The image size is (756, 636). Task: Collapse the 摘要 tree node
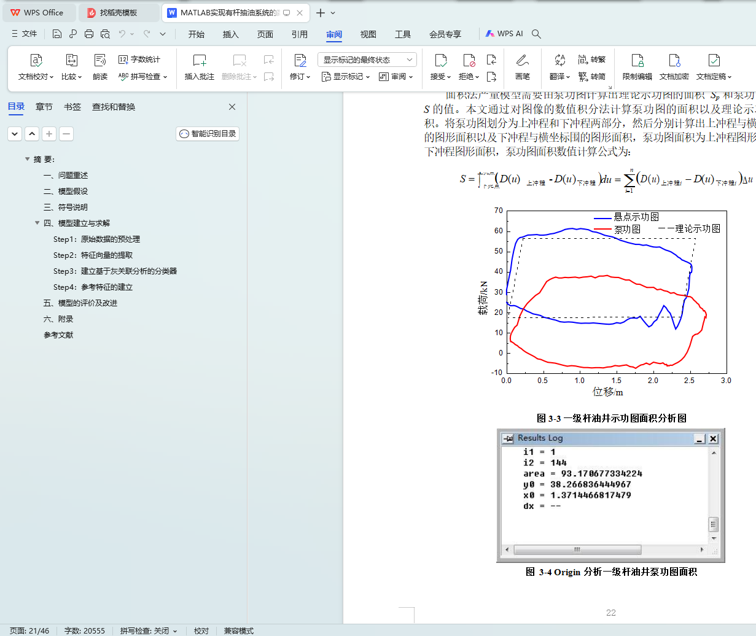point(27,159)
